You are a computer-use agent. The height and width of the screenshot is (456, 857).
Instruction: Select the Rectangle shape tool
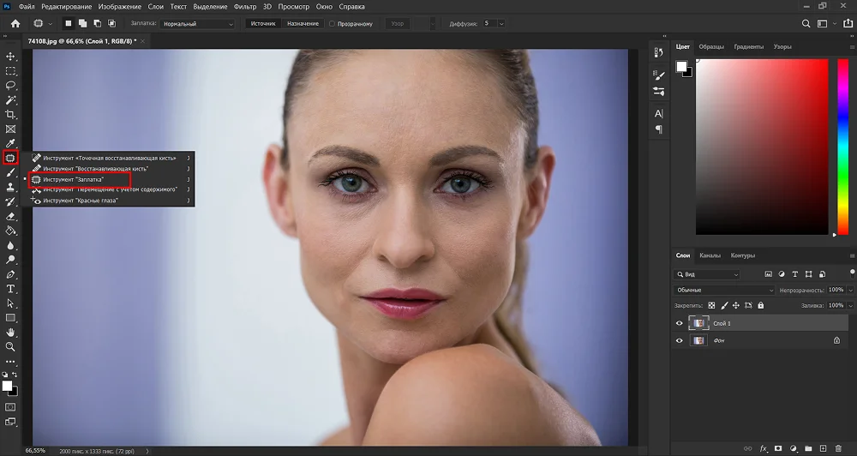(x=10, y=318)
